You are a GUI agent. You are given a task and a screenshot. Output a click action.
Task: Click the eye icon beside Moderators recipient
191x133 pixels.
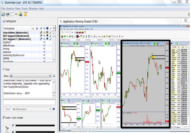pos(54,109)
